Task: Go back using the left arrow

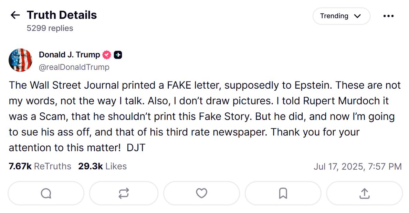Action: pos(15,15)
